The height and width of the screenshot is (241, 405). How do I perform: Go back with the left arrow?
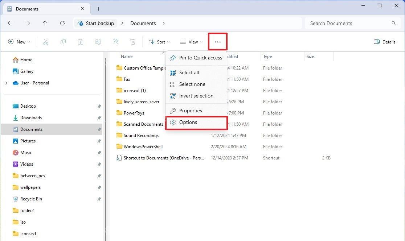coord(10,23)
